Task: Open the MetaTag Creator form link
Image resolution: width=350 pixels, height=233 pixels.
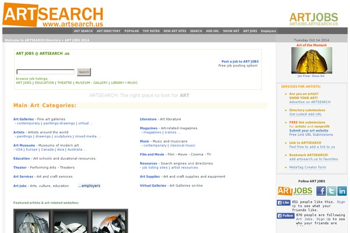Action: point(307,167)
